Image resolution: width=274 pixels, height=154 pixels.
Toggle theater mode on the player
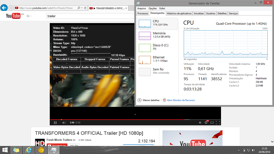pos(212,123)
